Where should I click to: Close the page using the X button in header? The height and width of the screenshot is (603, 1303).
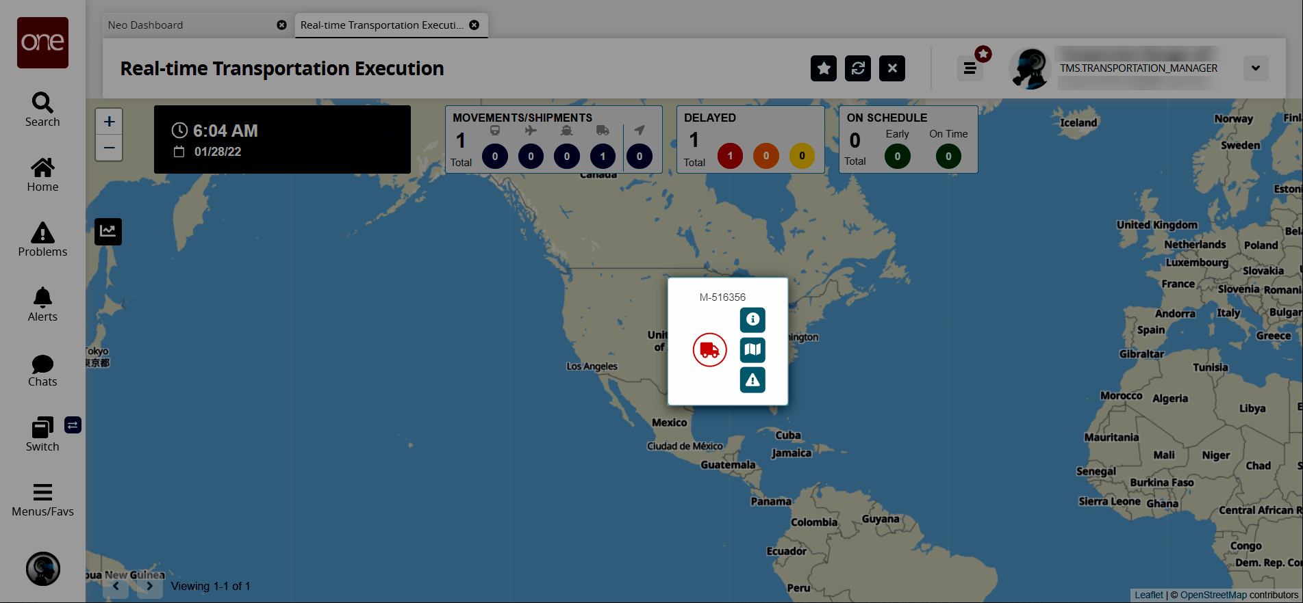pos(892,68)
